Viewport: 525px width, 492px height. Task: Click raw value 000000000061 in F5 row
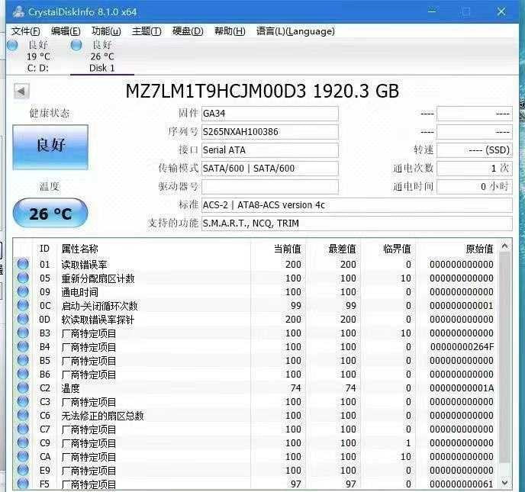(462, 484)
